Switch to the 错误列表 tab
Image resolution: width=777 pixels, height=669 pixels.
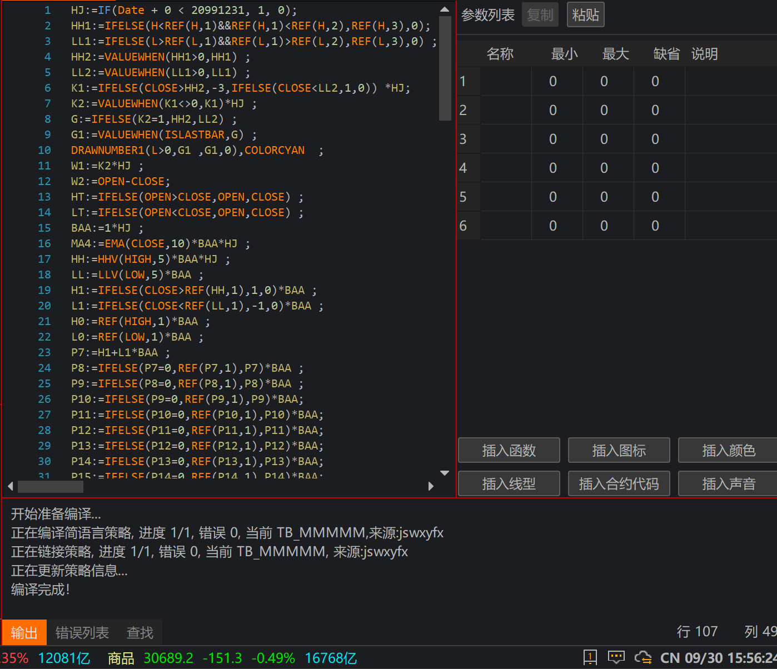pos(82,632)
